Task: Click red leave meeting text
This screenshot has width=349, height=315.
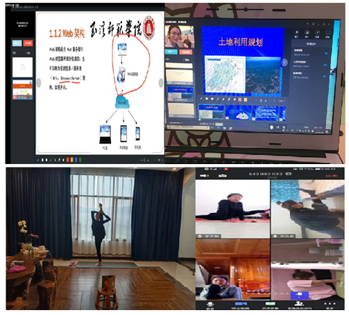Action: pyautogui.click(x=332, y=176)
